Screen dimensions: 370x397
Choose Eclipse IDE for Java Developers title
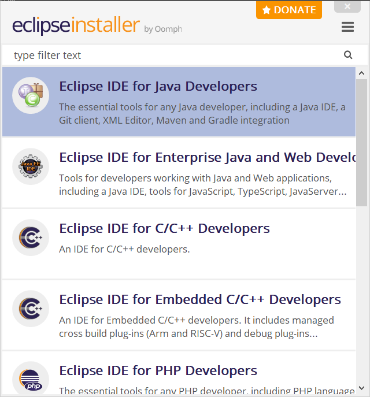158,86
